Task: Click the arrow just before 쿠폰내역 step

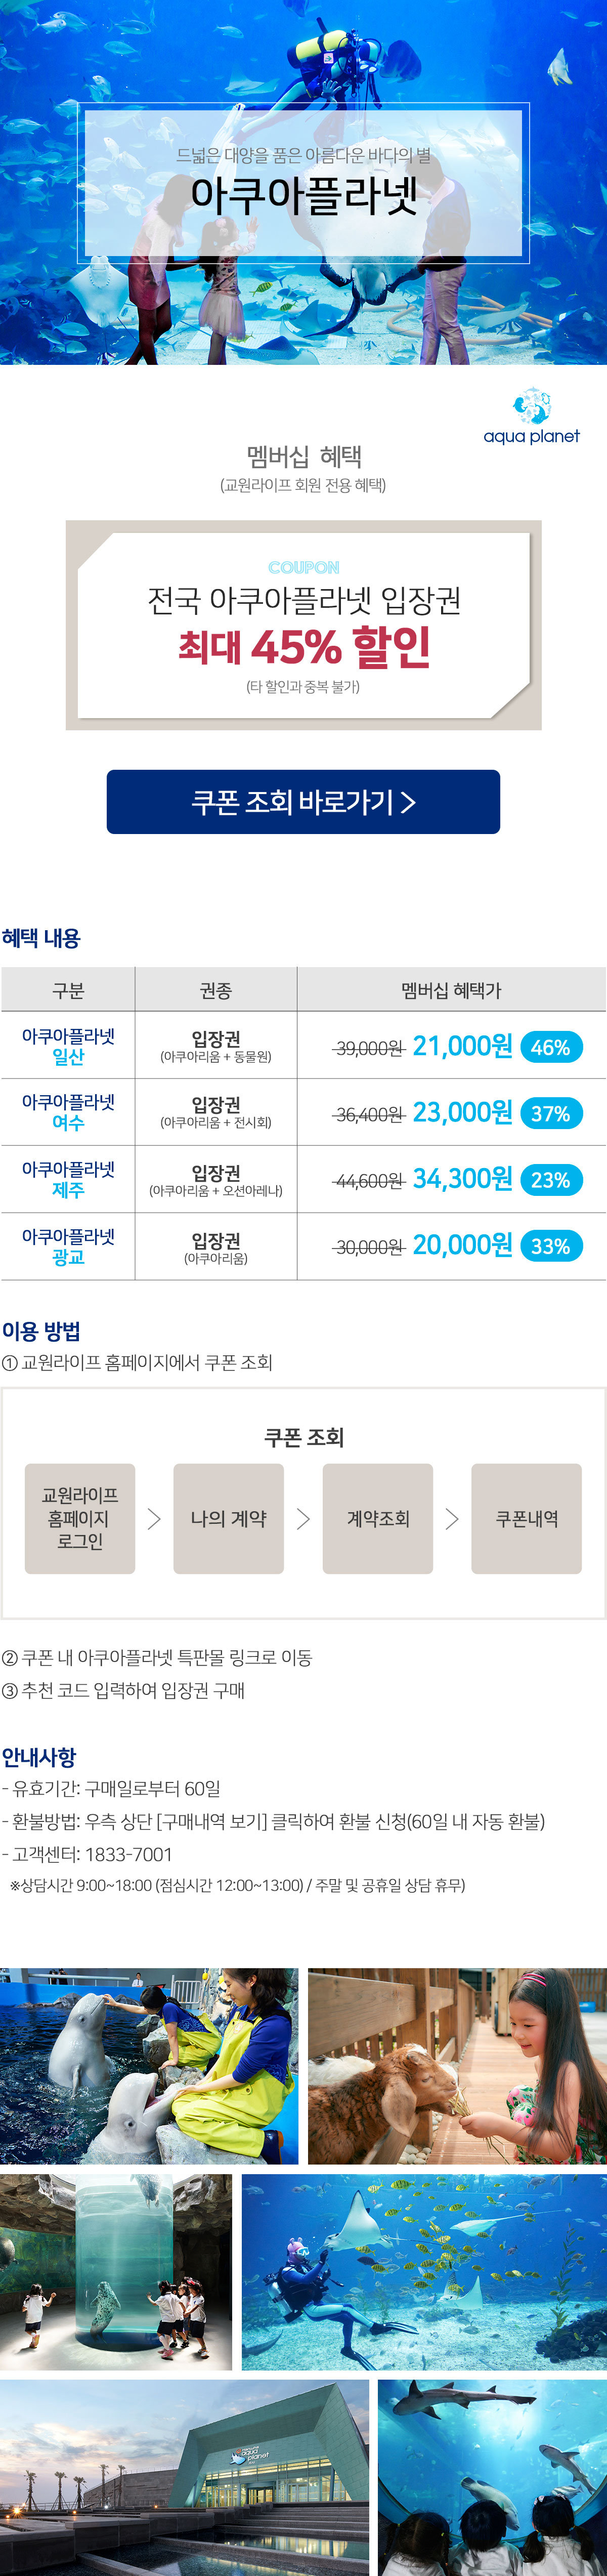Action: [452, 1519]
